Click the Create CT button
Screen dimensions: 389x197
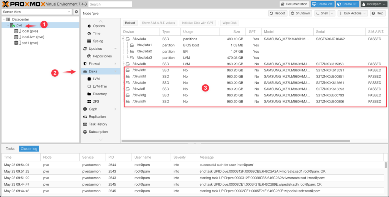point(347,4)
